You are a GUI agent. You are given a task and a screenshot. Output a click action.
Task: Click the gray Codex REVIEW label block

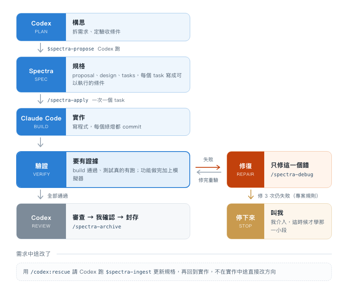click(41, 221)
